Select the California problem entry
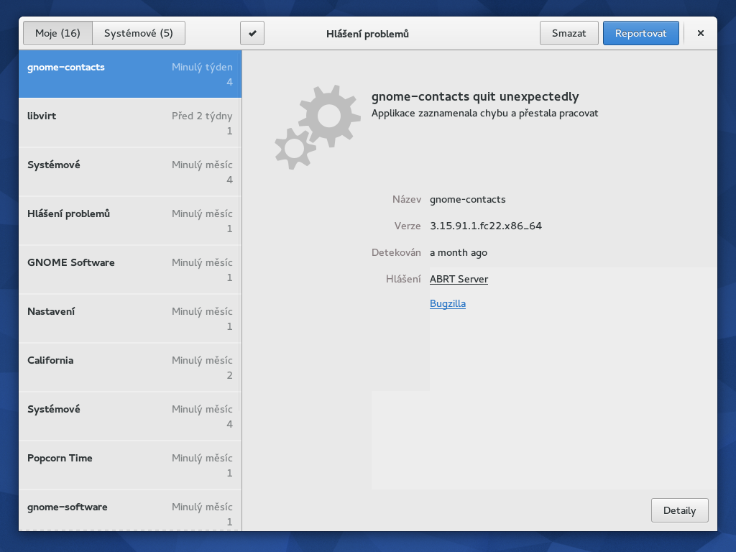Image resolution: width=736 pixels, height=552 pixels. 130,367
